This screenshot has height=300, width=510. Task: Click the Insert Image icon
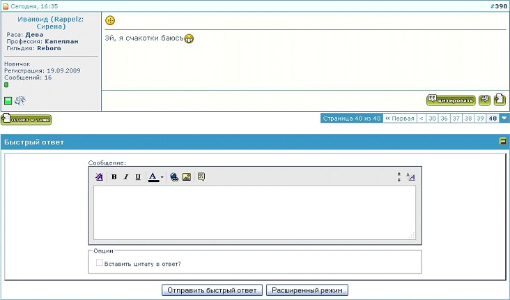tap(186, 177)
